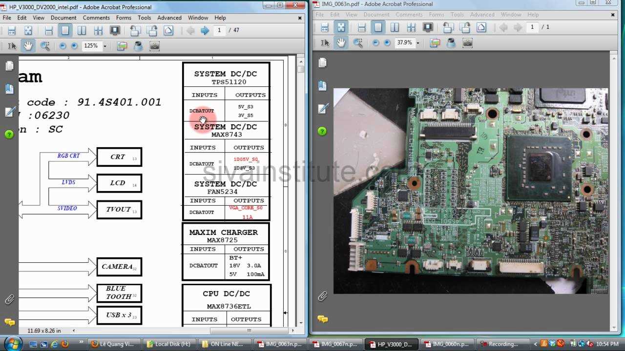
Task: Open Pages panel in HP_V3000 sidebar
Action: [9, 66]
